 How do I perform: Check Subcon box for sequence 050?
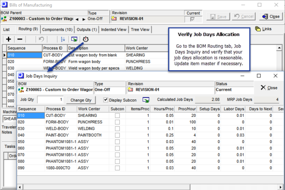(117, 142)
